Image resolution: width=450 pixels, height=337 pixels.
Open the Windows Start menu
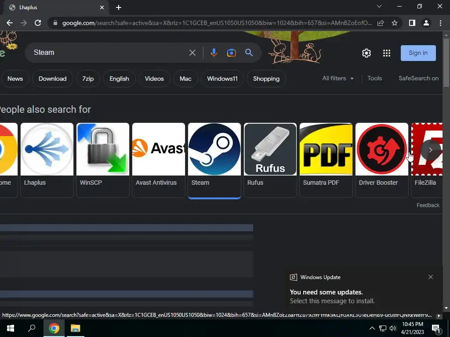coord(11,328)
